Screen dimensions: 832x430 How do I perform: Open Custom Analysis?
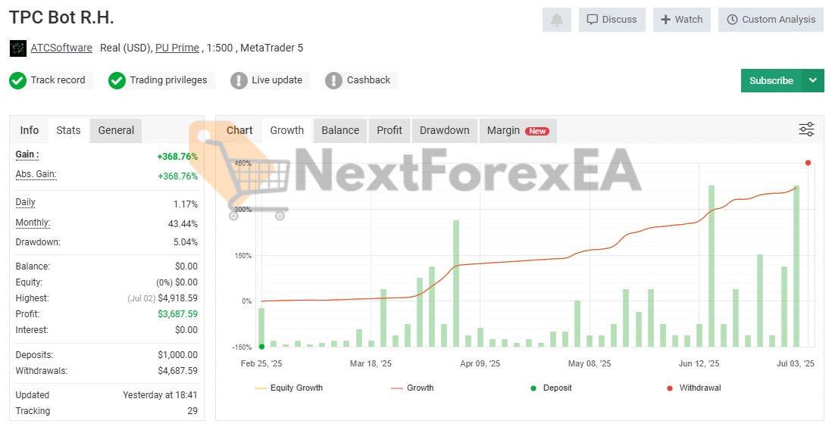click(x=771, y=20)
